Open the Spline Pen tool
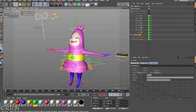This screenshot has height=112, width=196. pos(70,4)
